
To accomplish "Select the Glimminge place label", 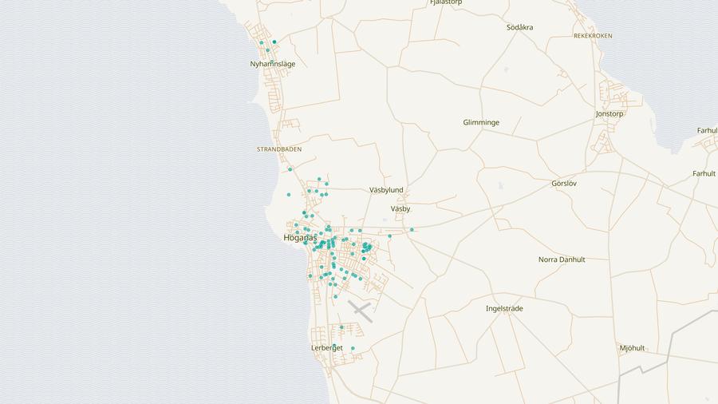I will pos(481,122).
